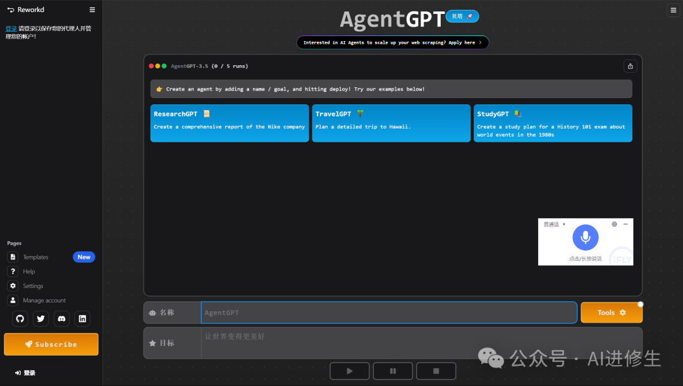
Task: Click the New badge next to Templates
Action: 83,257
